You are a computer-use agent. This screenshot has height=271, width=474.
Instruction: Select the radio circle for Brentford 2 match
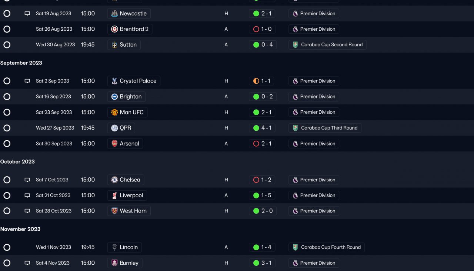click(7, 29)
